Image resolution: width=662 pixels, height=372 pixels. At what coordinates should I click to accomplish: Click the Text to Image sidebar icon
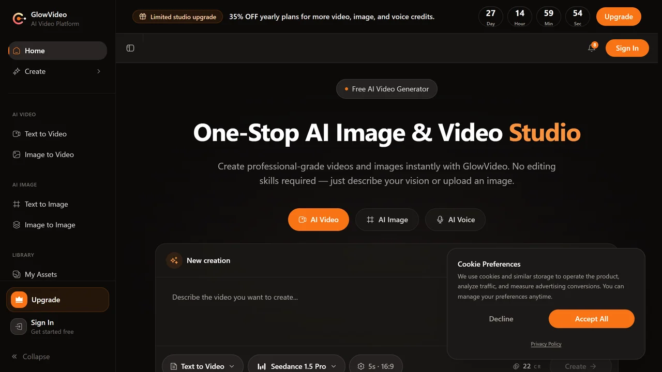(17, 204)
